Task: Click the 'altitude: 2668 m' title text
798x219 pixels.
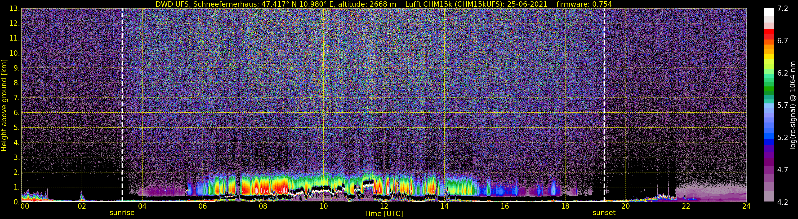Action: (x=367, y=4)
